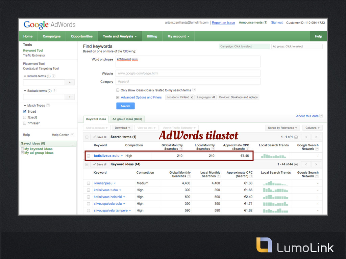Open the Columns dropdown
346x259 pixels.
pyautogui.click(x=313, y=128)
